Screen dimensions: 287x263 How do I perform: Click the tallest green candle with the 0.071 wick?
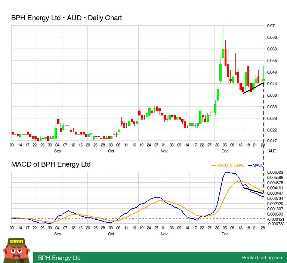pos(223,53)
